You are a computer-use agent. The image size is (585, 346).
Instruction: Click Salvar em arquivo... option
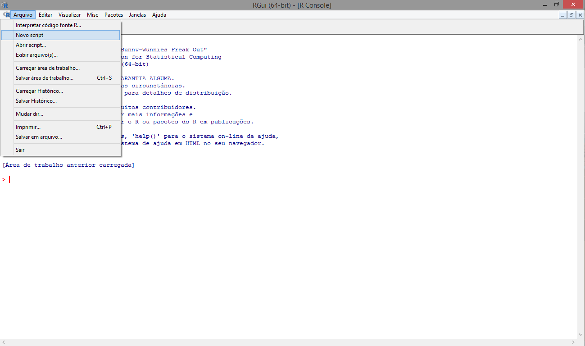click(39, 137)
